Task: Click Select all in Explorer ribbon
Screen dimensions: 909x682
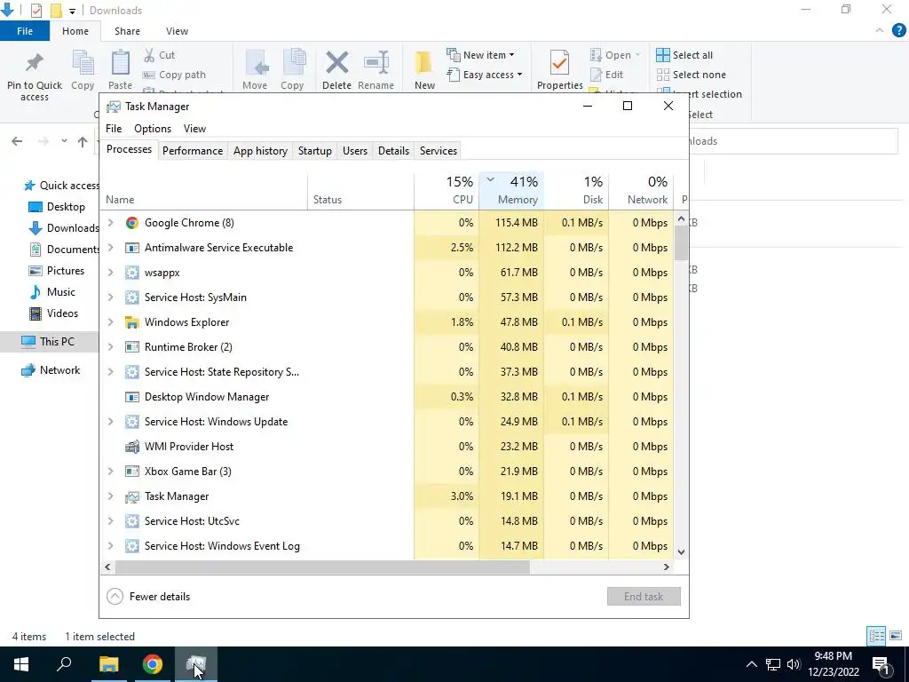Action: pyautogui.click(x=684, y=55)
